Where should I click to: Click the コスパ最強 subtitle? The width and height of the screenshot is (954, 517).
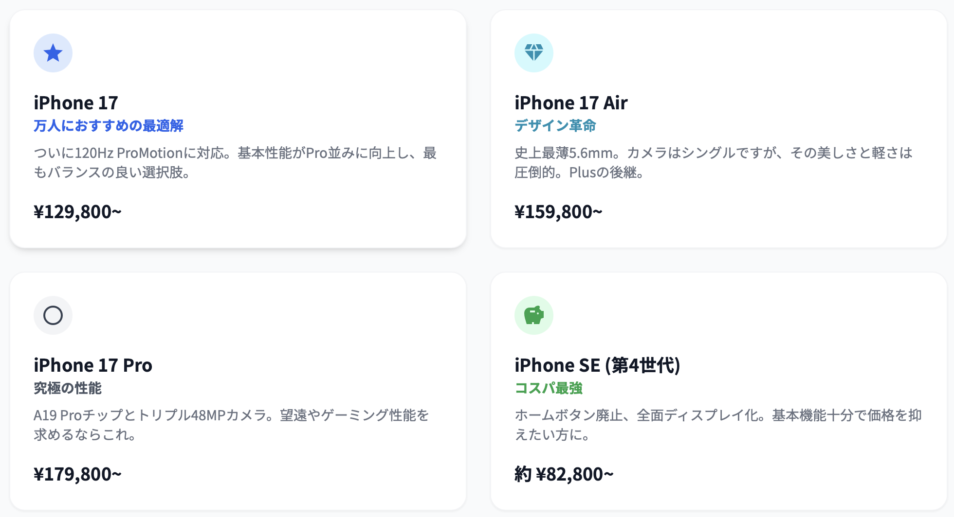549,388
